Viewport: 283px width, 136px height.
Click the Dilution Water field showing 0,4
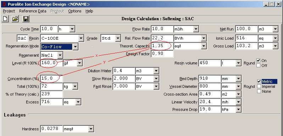pyautogui.click(x=124, y=71)
